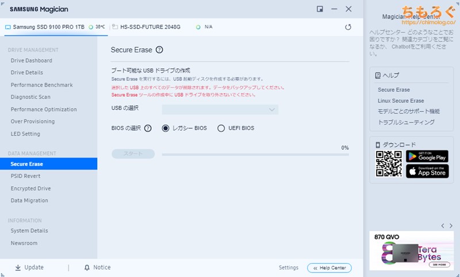Open Diagnostic Scan page
This screenshot has width=460, height=277.
[30, 97]
